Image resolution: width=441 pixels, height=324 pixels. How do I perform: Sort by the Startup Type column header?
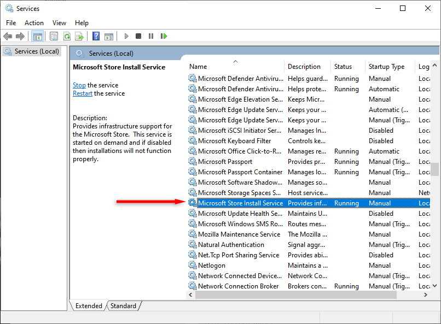386,67
